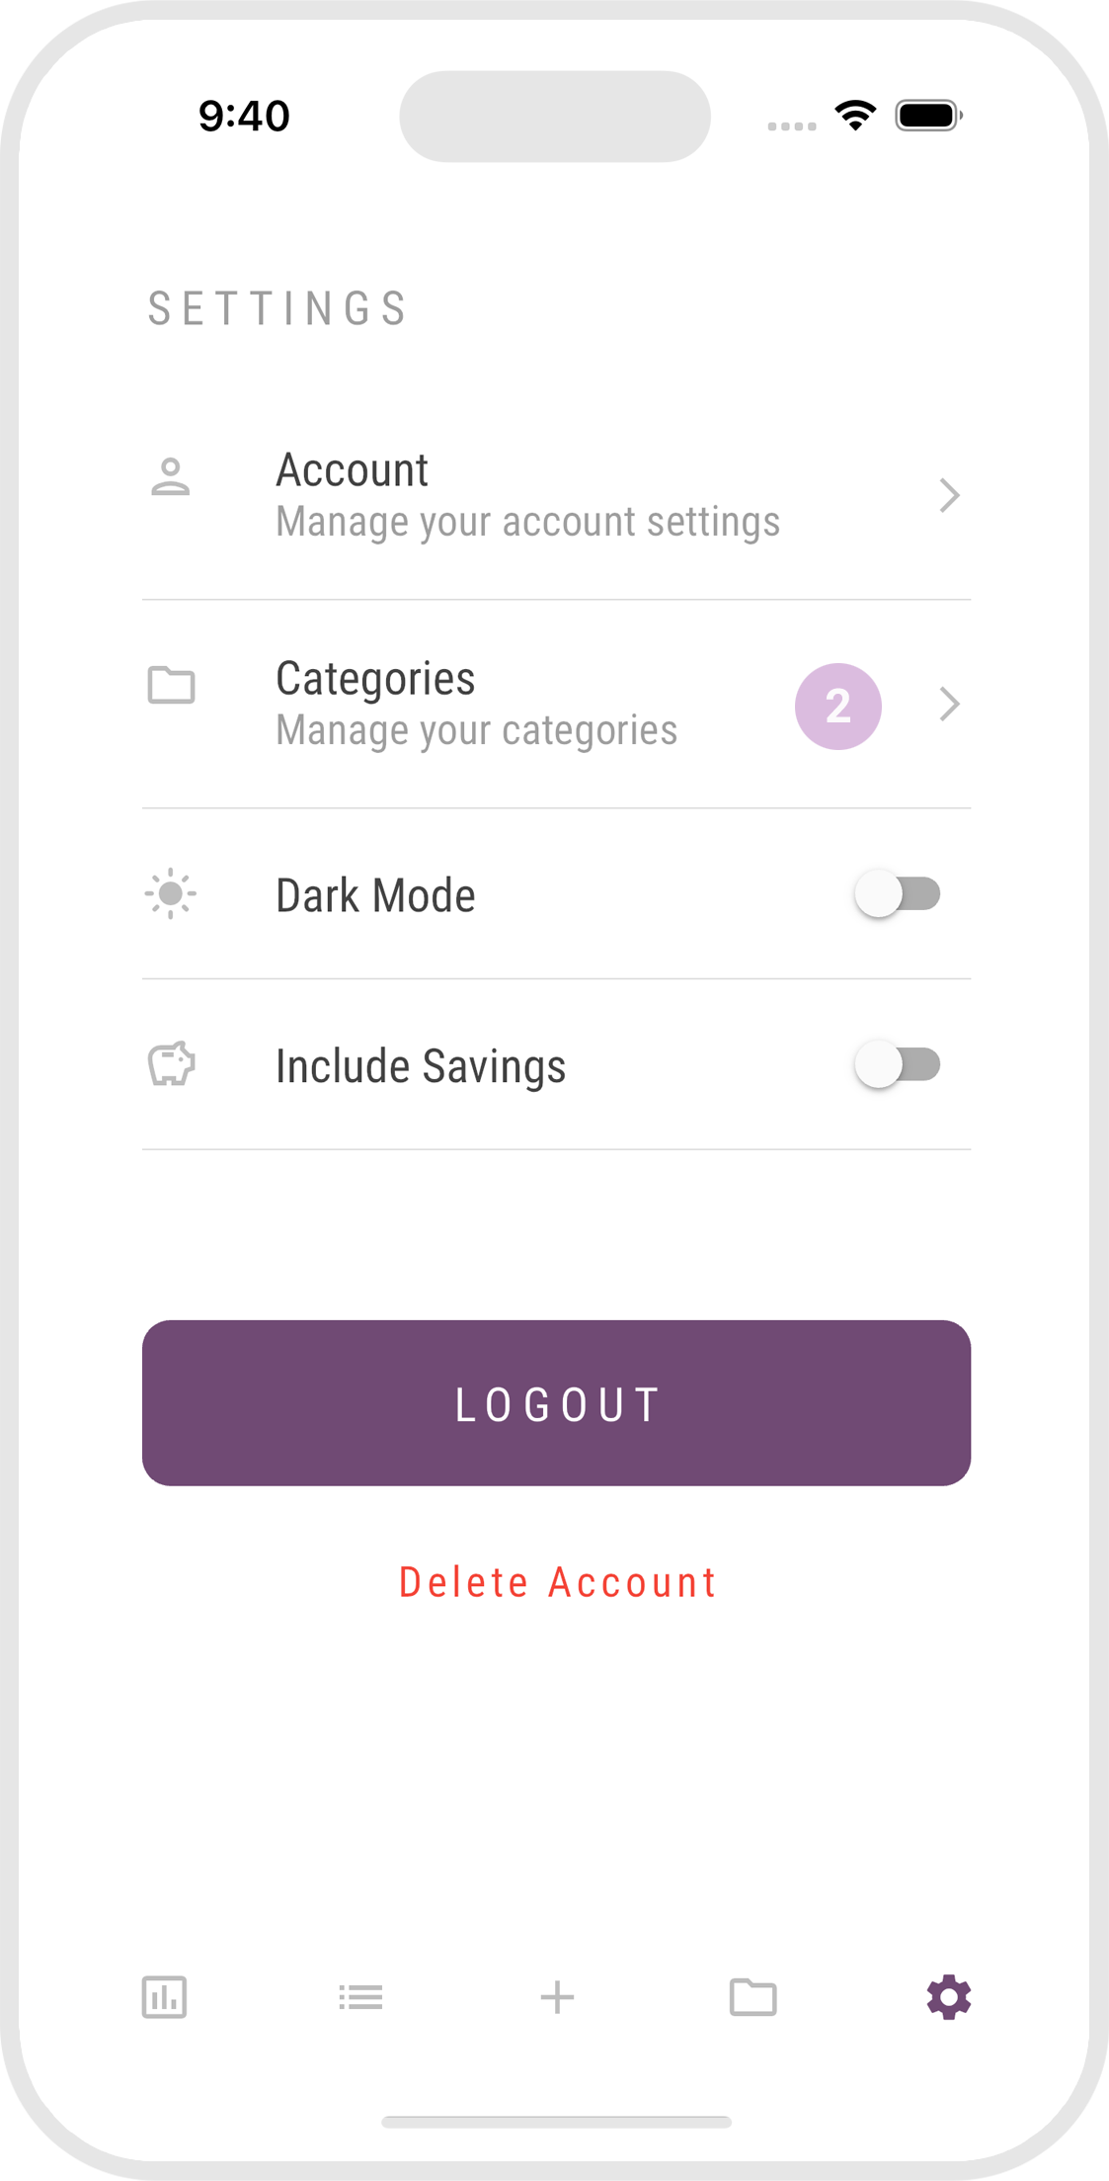Tap the plus icon to add entry
Screen dimensions: 1109x2181
point(557,1997)
